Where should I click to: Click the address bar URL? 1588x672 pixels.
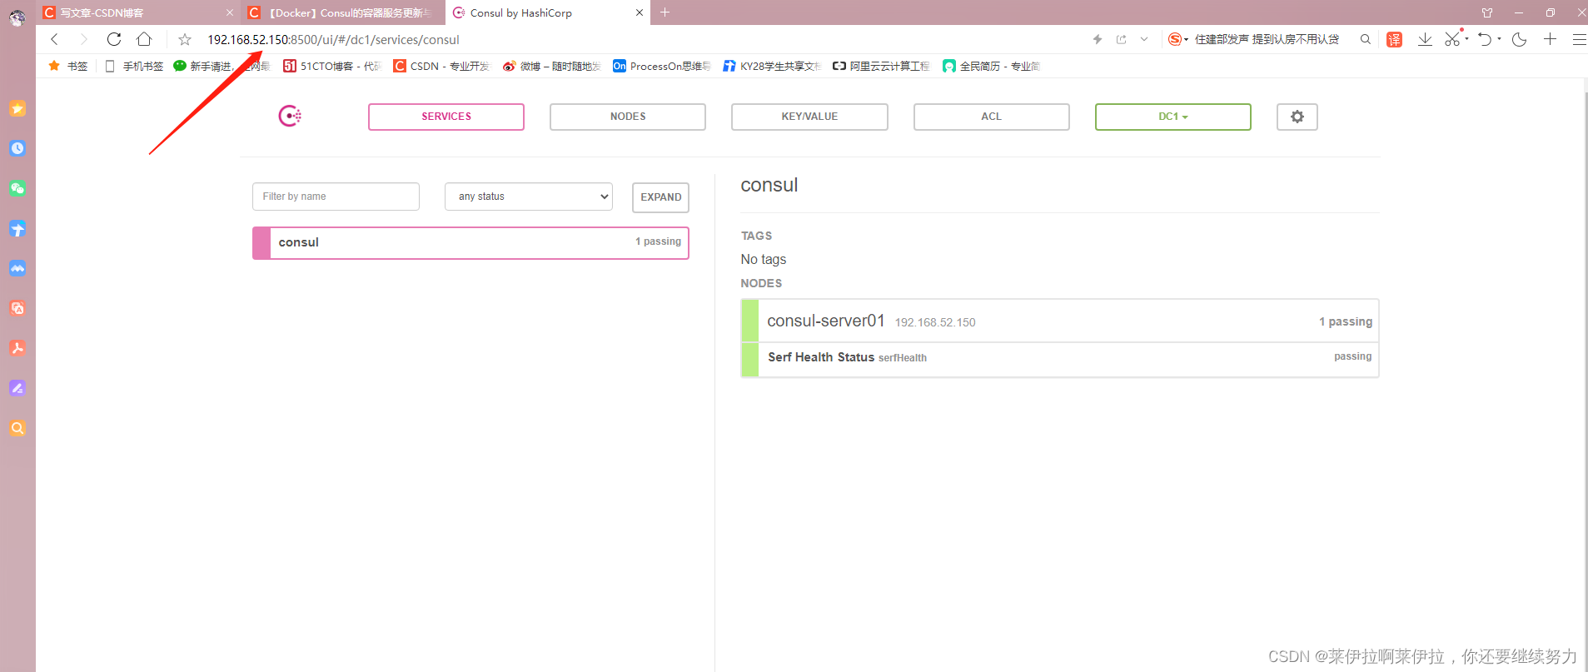click(333, 39)
